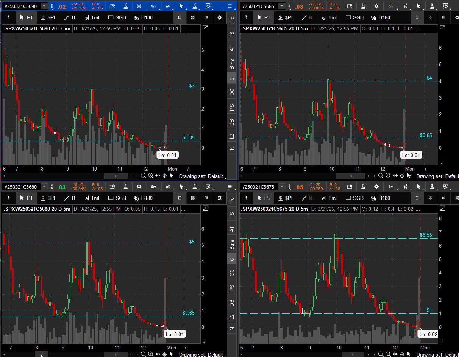Image resolution: width=459 pixels, height=357 pixels.
Task: Click zoom in magnifier under top-right chart
Action: 388,176
